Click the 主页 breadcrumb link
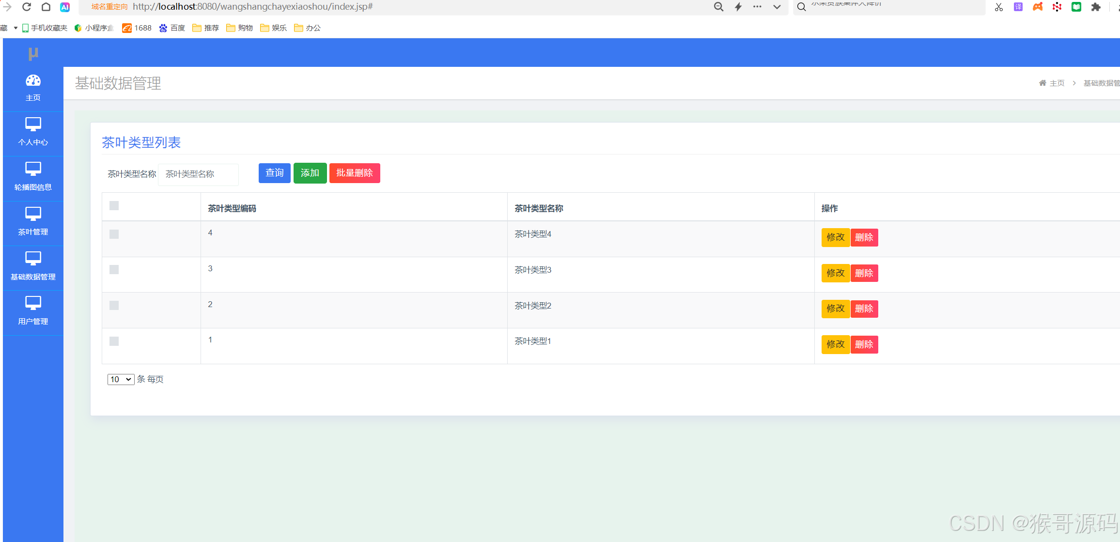 click(x=1057, y=83)
